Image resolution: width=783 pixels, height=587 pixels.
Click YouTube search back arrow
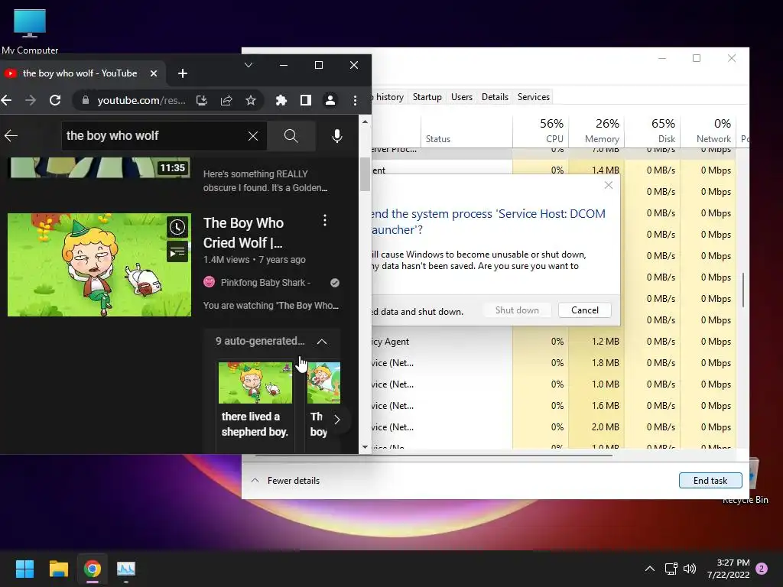point(11,135)
